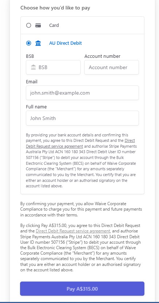Open the agreement link inside the bordered payment box
The image size is (159, 303).
[80, 143]
